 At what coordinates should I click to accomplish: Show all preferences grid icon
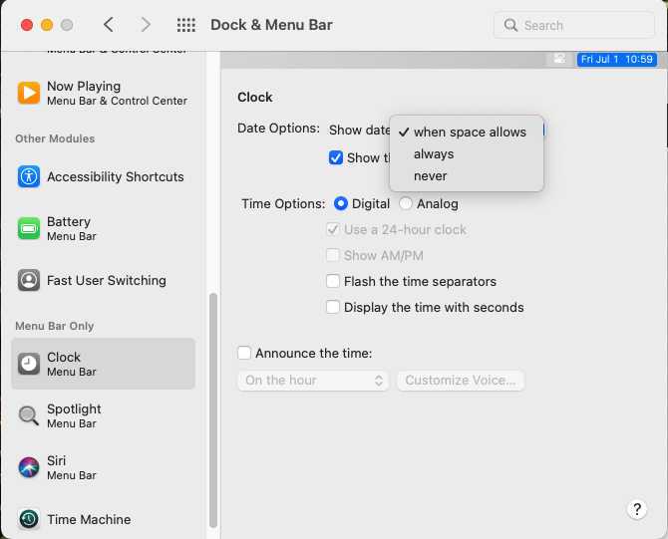pyautogui.click(x=185, y=25)
